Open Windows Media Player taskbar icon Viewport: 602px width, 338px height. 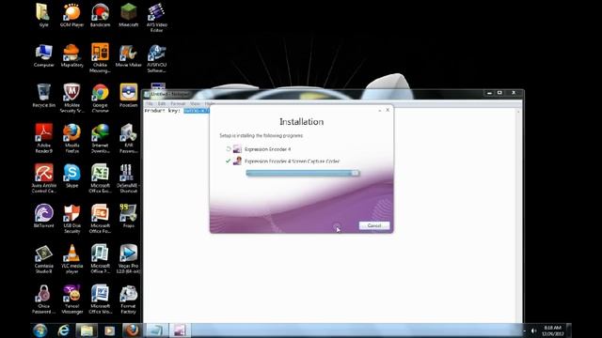tap(109, 330)
